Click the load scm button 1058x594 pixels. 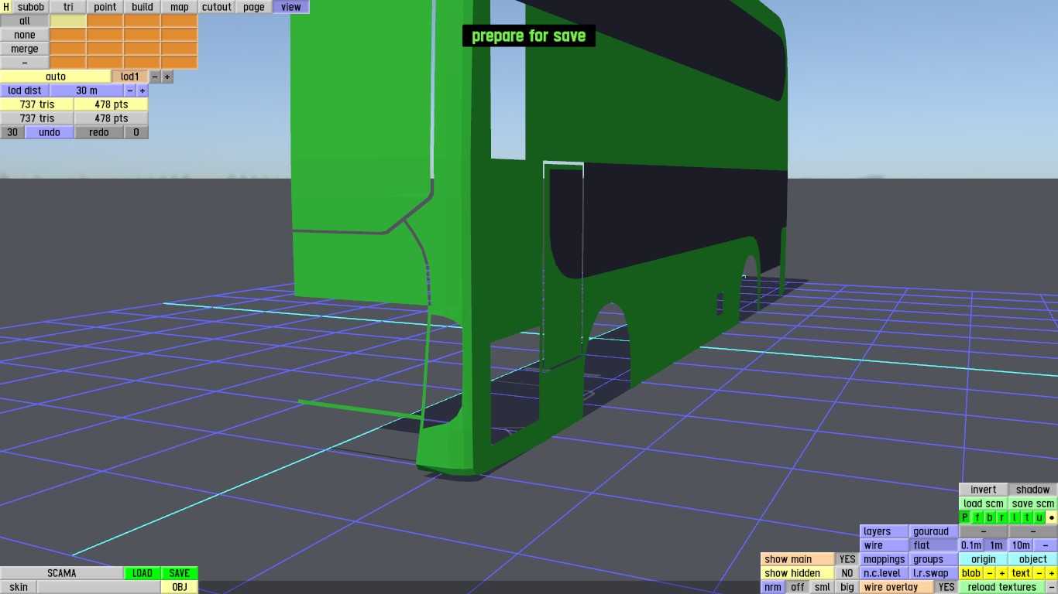(x=984, y=504)
